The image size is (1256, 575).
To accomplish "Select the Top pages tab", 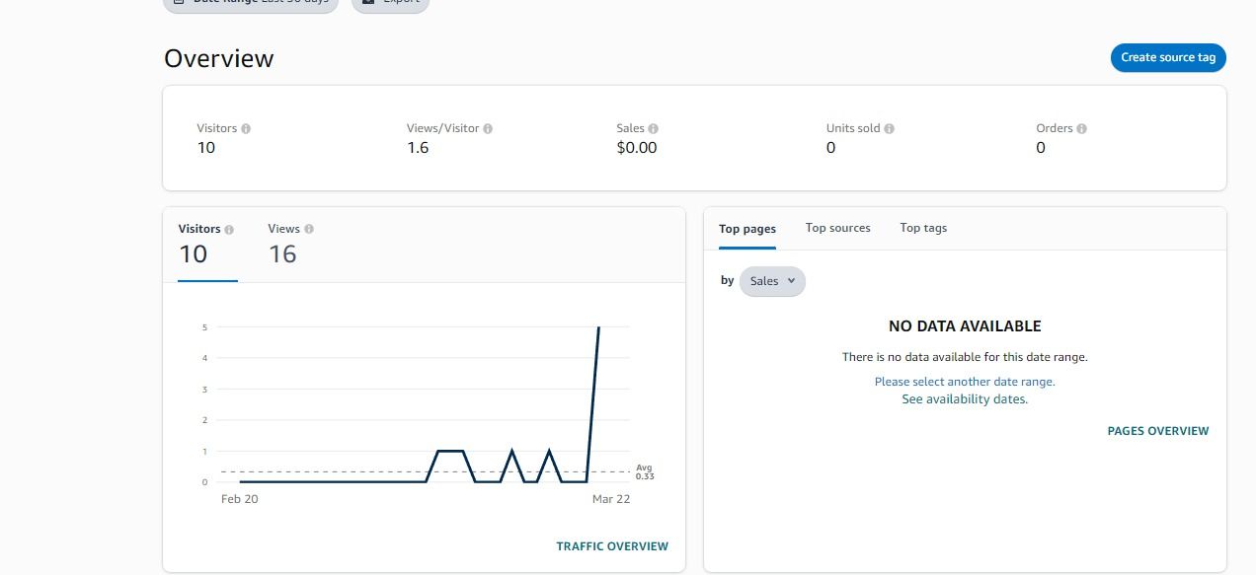I will pos(747,229).
